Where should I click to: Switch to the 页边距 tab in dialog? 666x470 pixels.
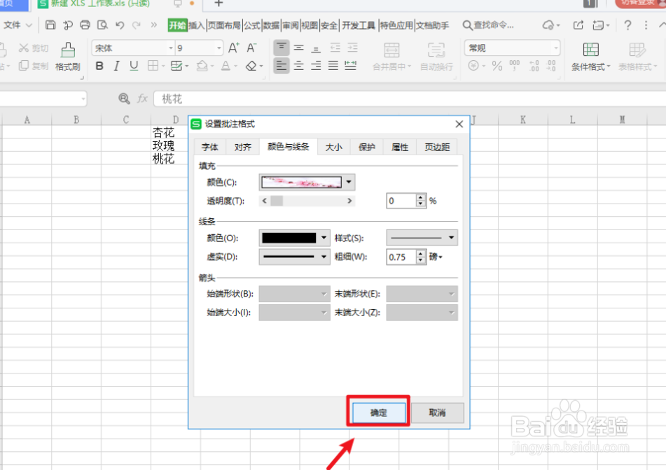pyautogui.click(x=437, y=147)
